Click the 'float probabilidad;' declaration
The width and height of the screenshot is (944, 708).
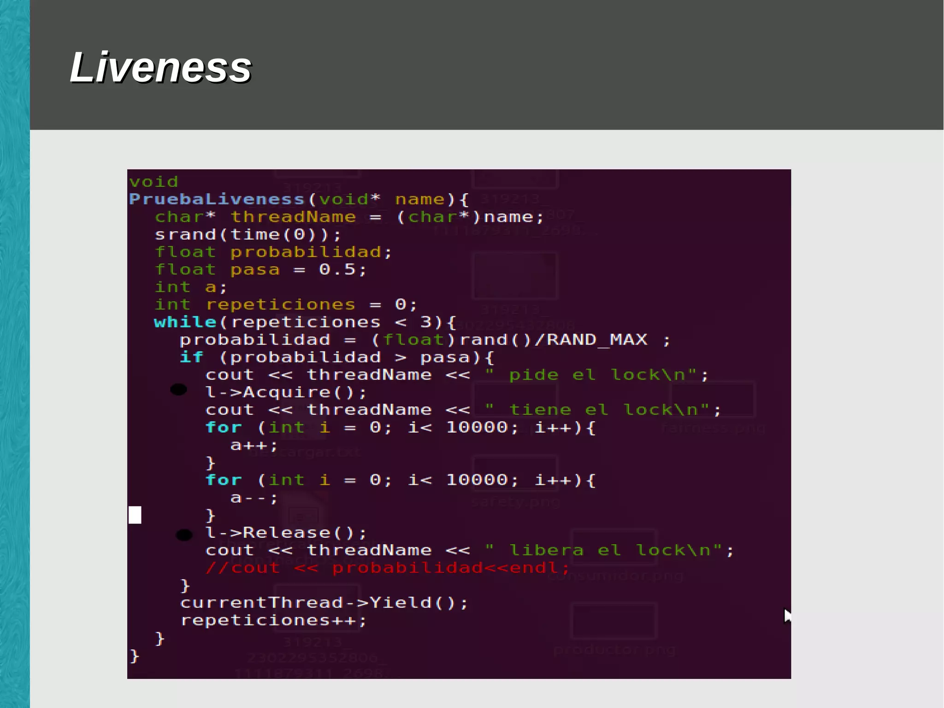(273, 252)
